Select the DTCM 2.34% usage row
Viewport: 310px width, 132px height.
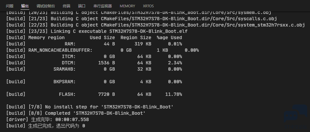(x=94, y=63)
